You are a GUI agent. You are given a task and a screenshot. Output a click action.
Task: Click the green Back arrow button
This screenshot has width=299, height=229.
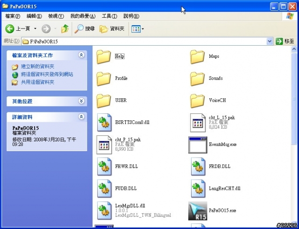click(x=10, y=29)
